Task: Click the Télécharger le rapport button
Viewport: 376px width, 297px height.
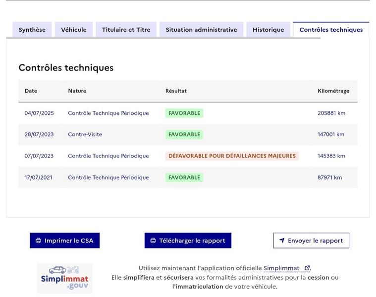Action: 188,241
